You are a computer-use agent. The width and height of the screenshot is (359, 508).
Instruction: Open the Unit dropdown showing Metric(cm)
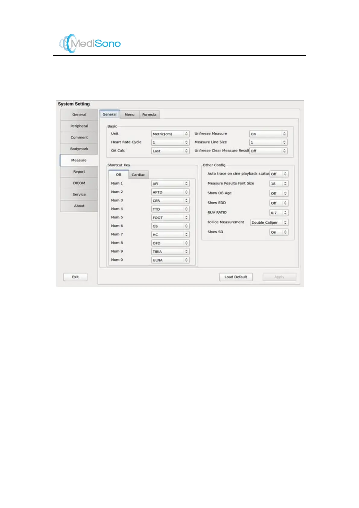point(170,134)
